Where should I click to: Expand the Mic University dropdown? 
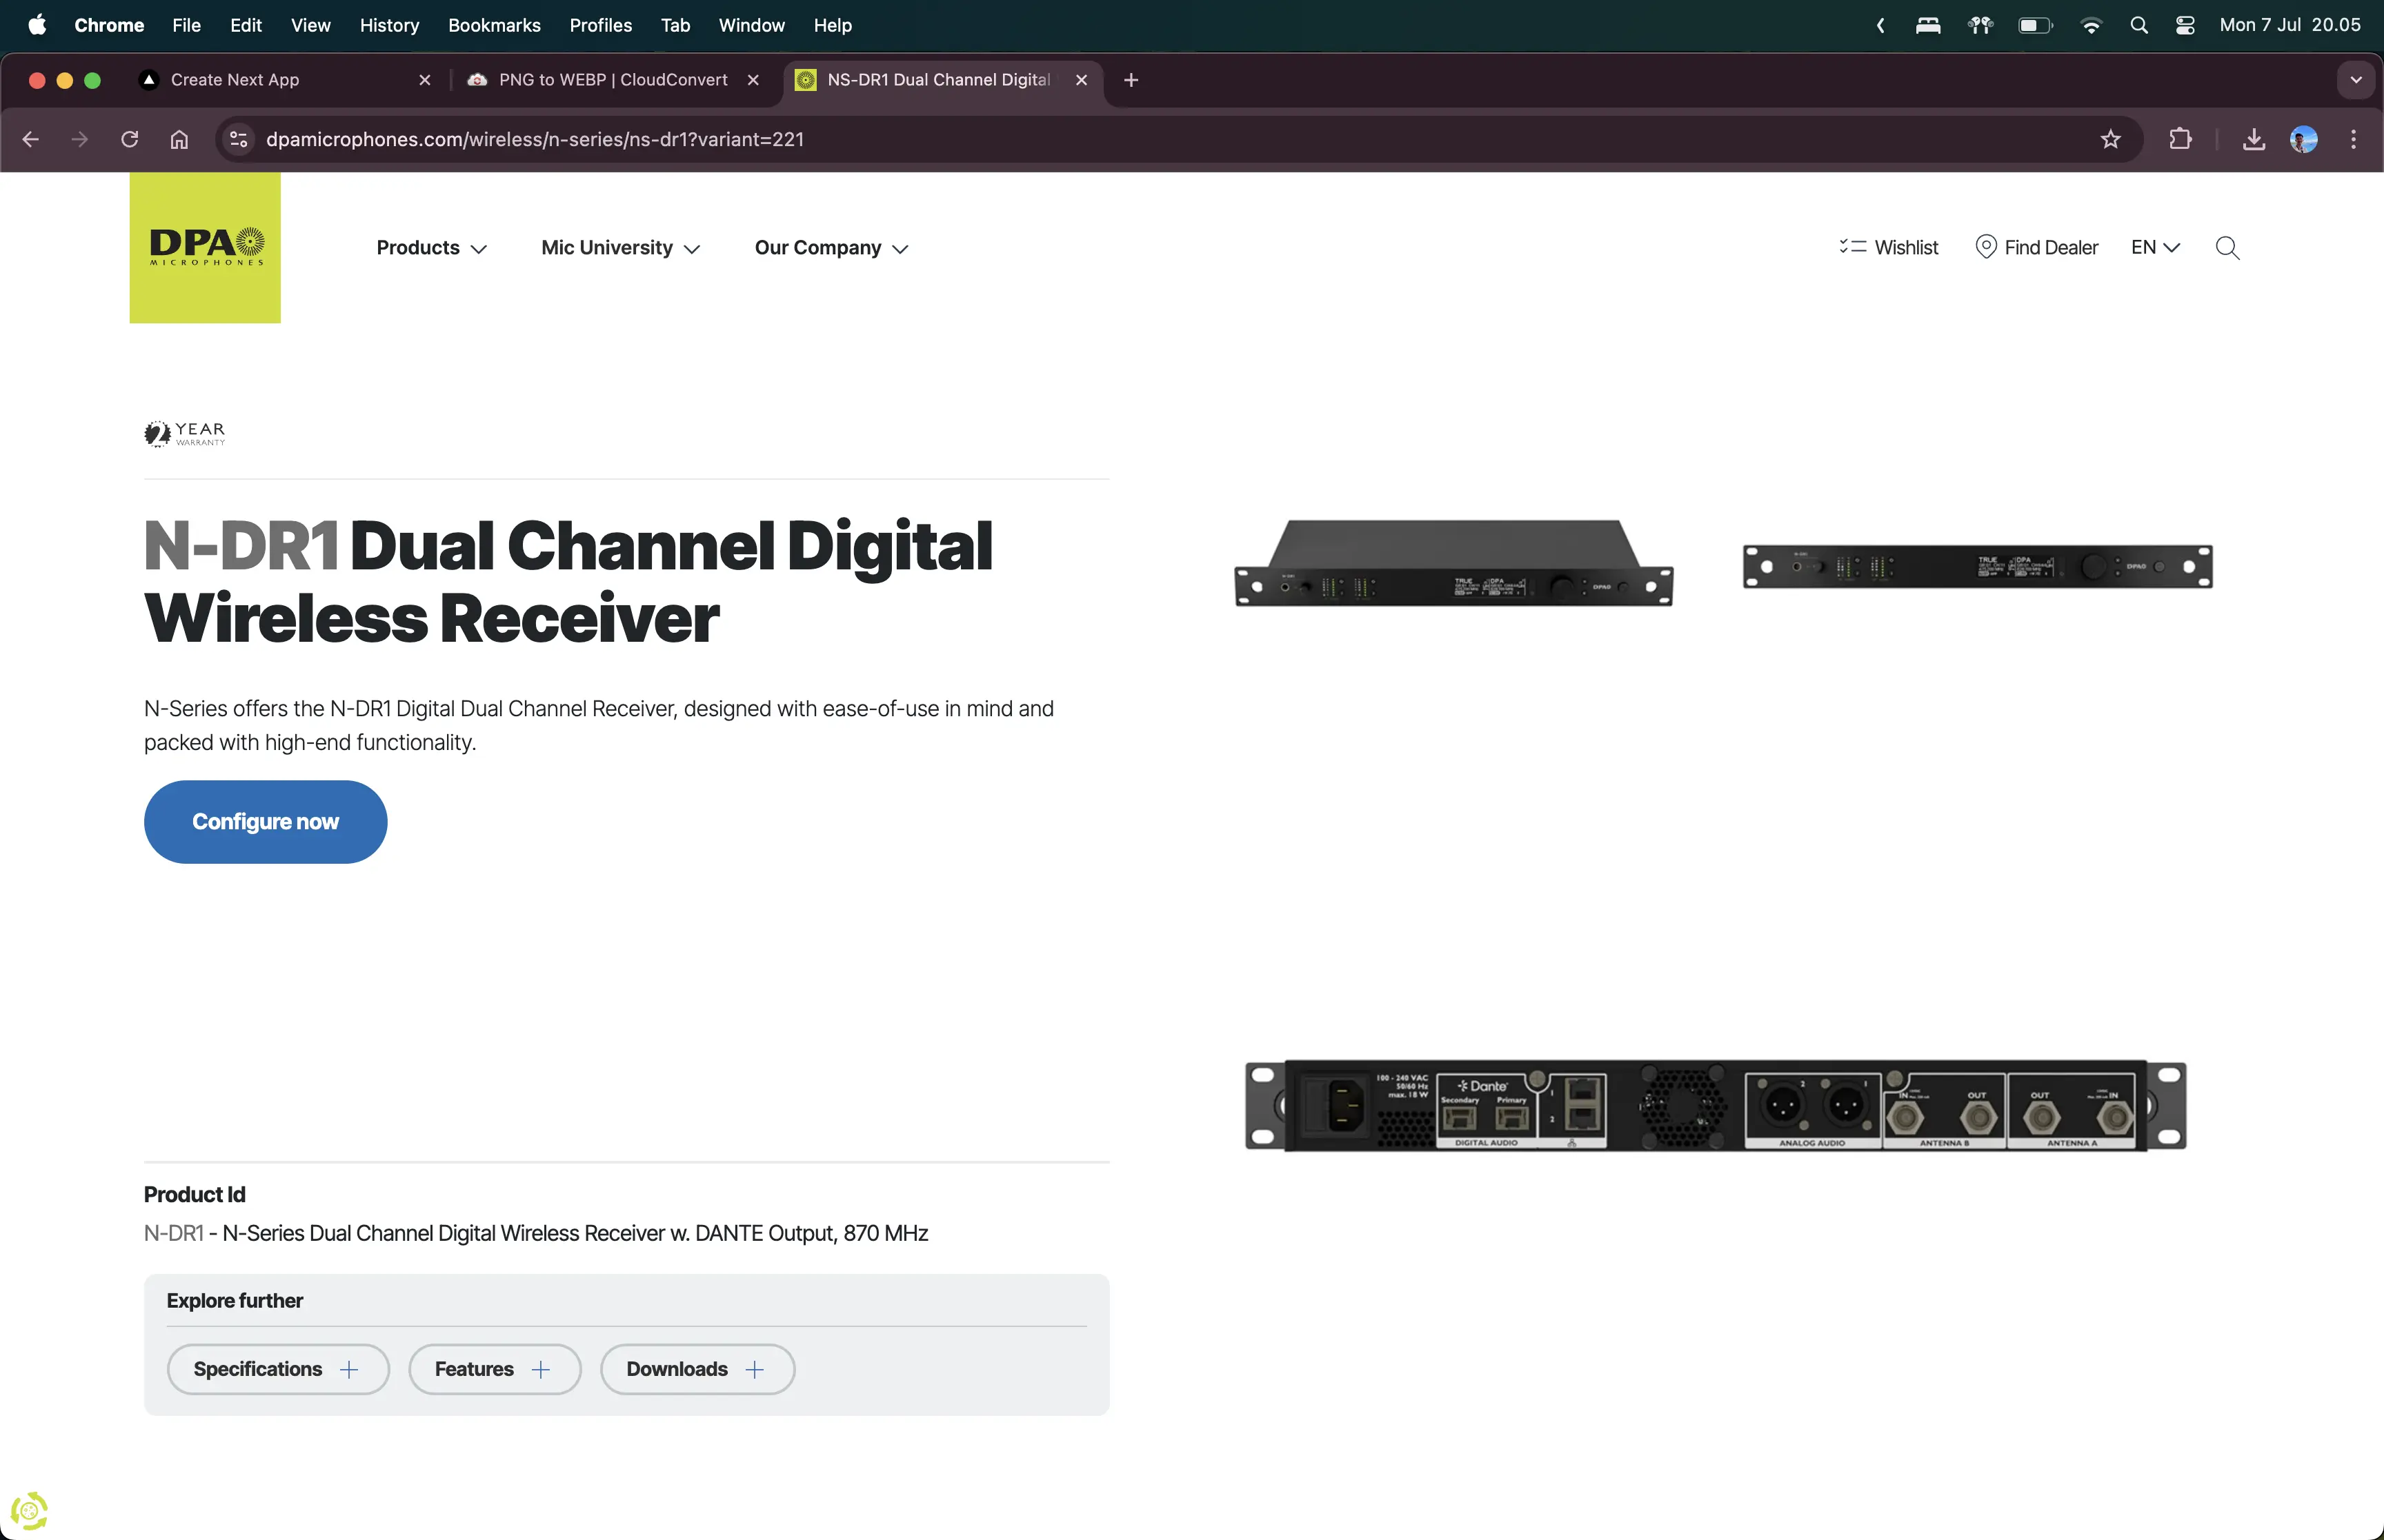point(620,248)
